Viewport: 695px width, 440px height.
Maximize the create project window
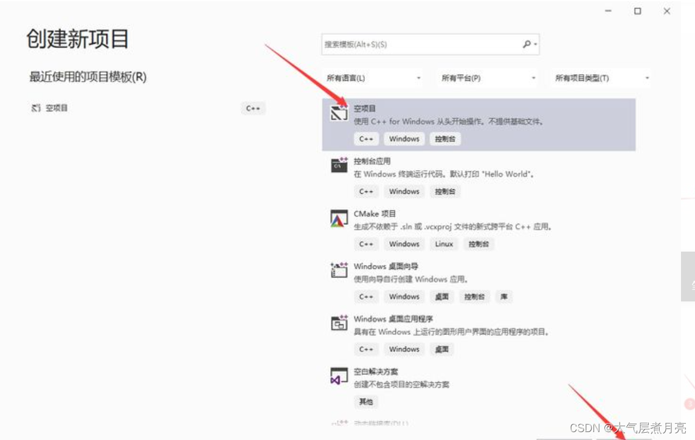[637, 11]
